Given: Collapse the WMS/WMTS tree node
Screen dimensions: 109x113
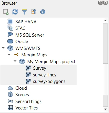Looking at the screenshot, I should 3,48.
